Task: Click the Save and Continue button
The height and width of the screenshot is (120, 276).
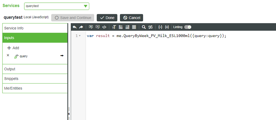Action: (73, 18)
